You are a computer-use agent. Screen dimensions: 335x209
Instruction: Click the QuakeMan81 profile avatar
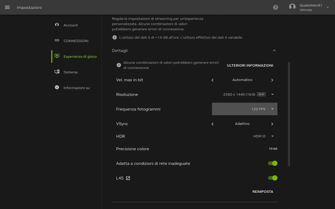click(x=292, y=7)
